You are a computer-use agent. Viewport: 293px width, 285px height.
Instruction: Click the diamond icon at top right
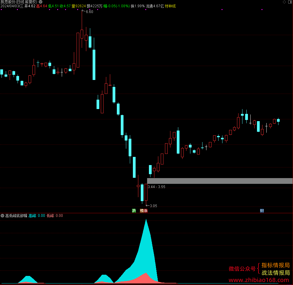click(x=284, y=2)
